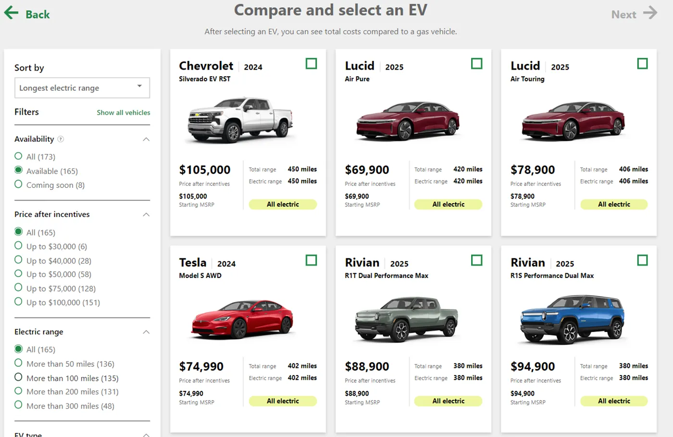The width and height of the screenshot is (673, 437).
Task: Select the Rivian R1S Performance checkbox
Action: (x=642, y=260)
